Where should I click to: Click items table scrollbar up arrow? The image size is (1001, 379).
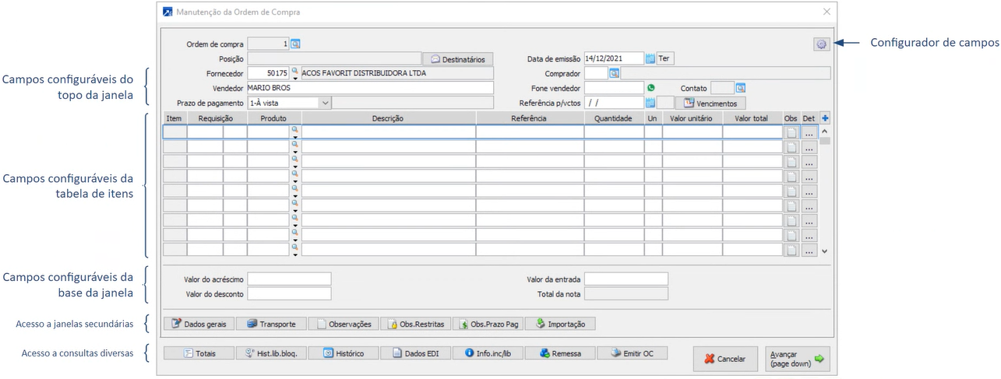click(x=825, y=132)
